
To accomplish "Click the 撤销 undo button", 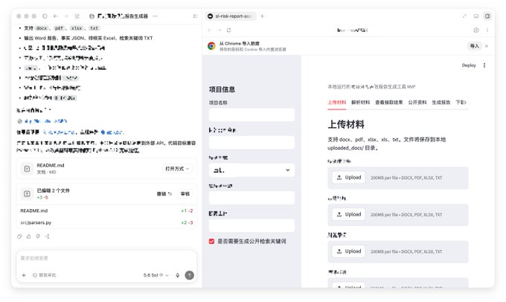I will pos(164,194).
